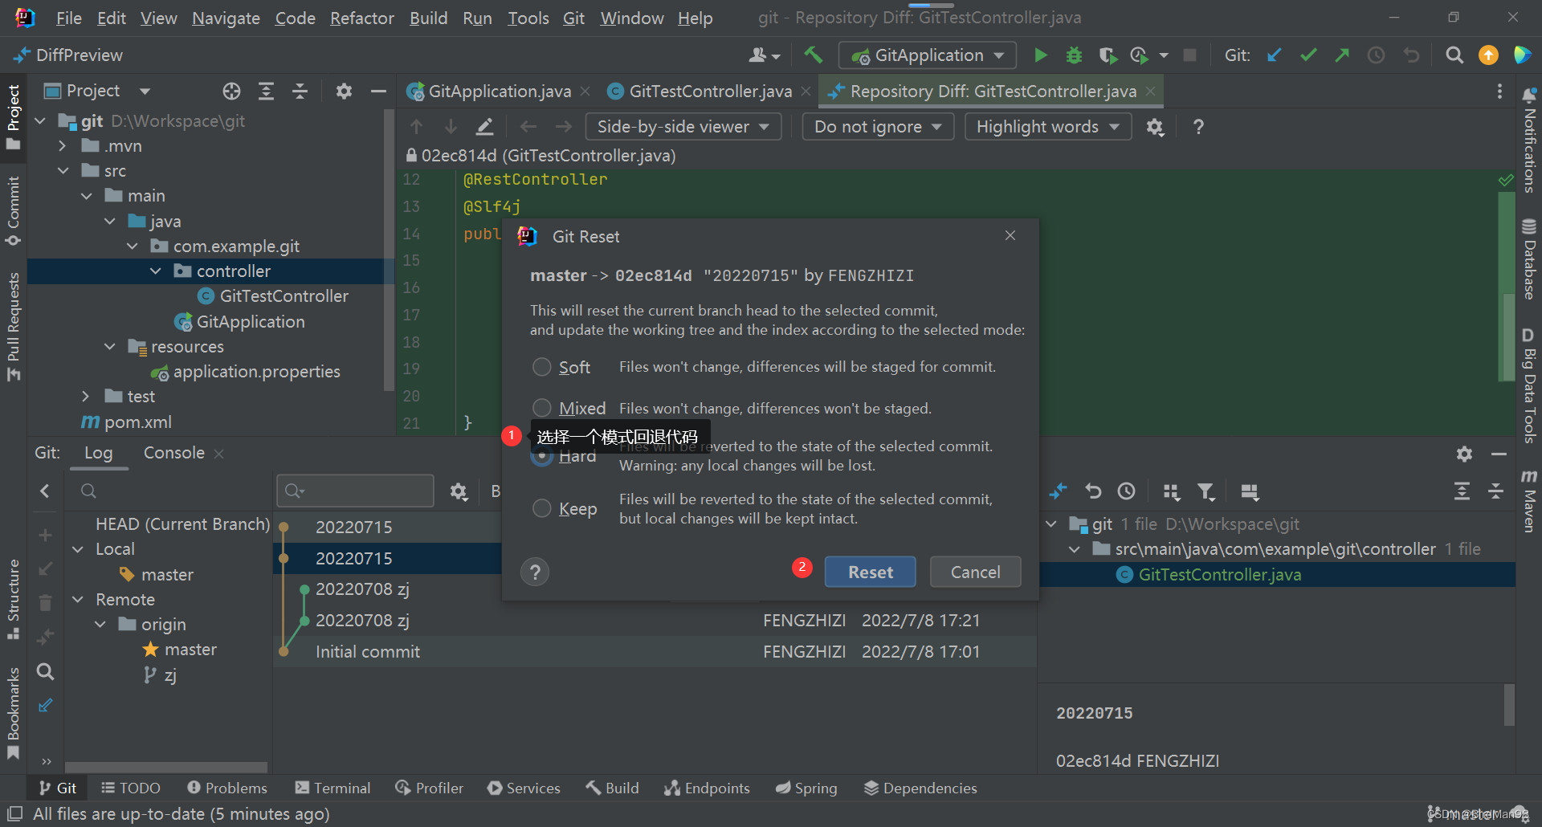Image resolution: width=1542 pixels, height=827 pixels.
Task: Open the Endpoints tool window
Action: pos(707,788)
